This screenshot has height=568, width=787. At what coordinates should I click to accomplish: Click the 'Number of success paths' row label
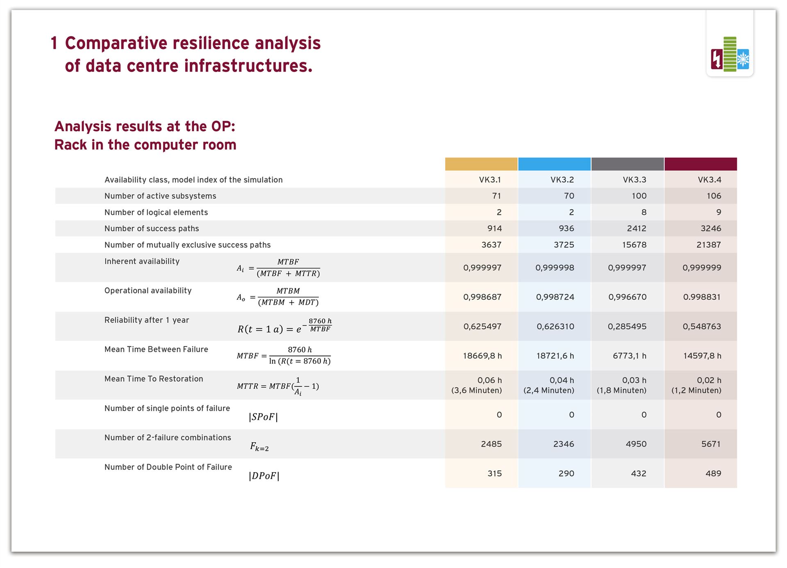pyautogui.click(x=152, y=229)
